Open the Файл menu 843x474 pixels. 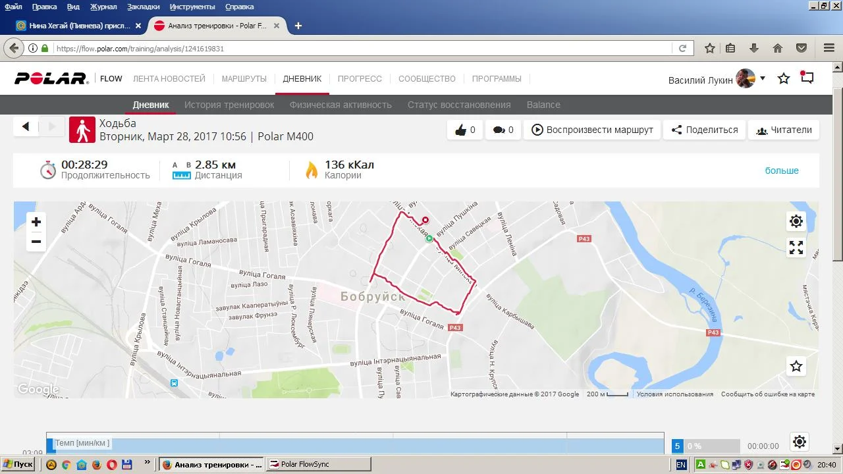[13, 7]
